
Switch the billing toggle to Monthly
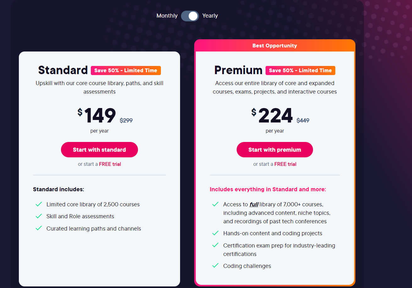click(x=190, y=16)
